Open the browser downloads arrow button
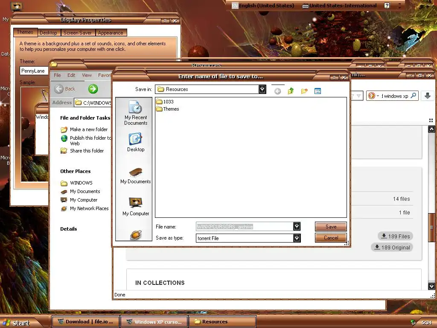 tap(428, 96)
